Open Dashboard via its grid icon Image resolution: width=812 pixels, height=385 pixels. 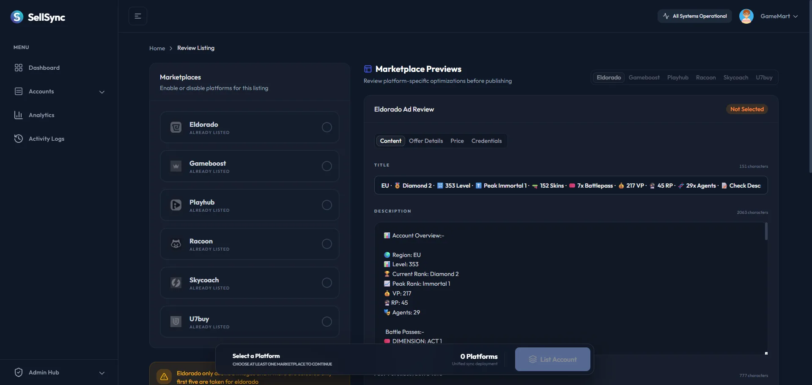19,68
